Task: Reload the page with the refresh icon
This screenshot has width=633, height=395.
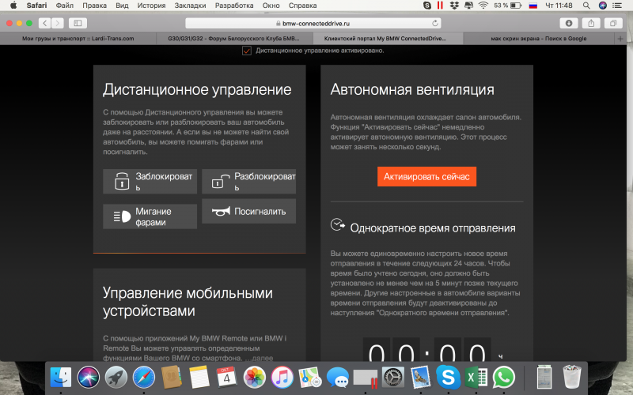Action: coord(434,24)
